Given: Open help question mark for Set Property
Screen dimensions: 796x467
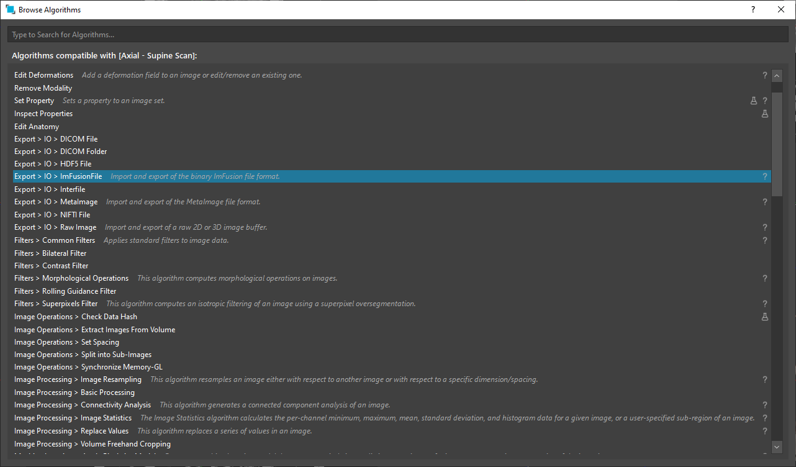Looking at the screenshot, I should point(765,101).
